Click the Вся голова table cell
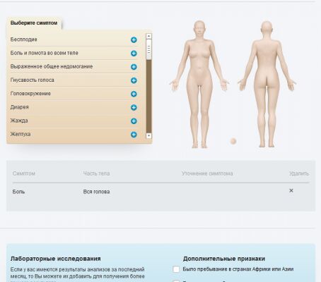This screenshot has width=321, height=282. click(x=96, y=192)
